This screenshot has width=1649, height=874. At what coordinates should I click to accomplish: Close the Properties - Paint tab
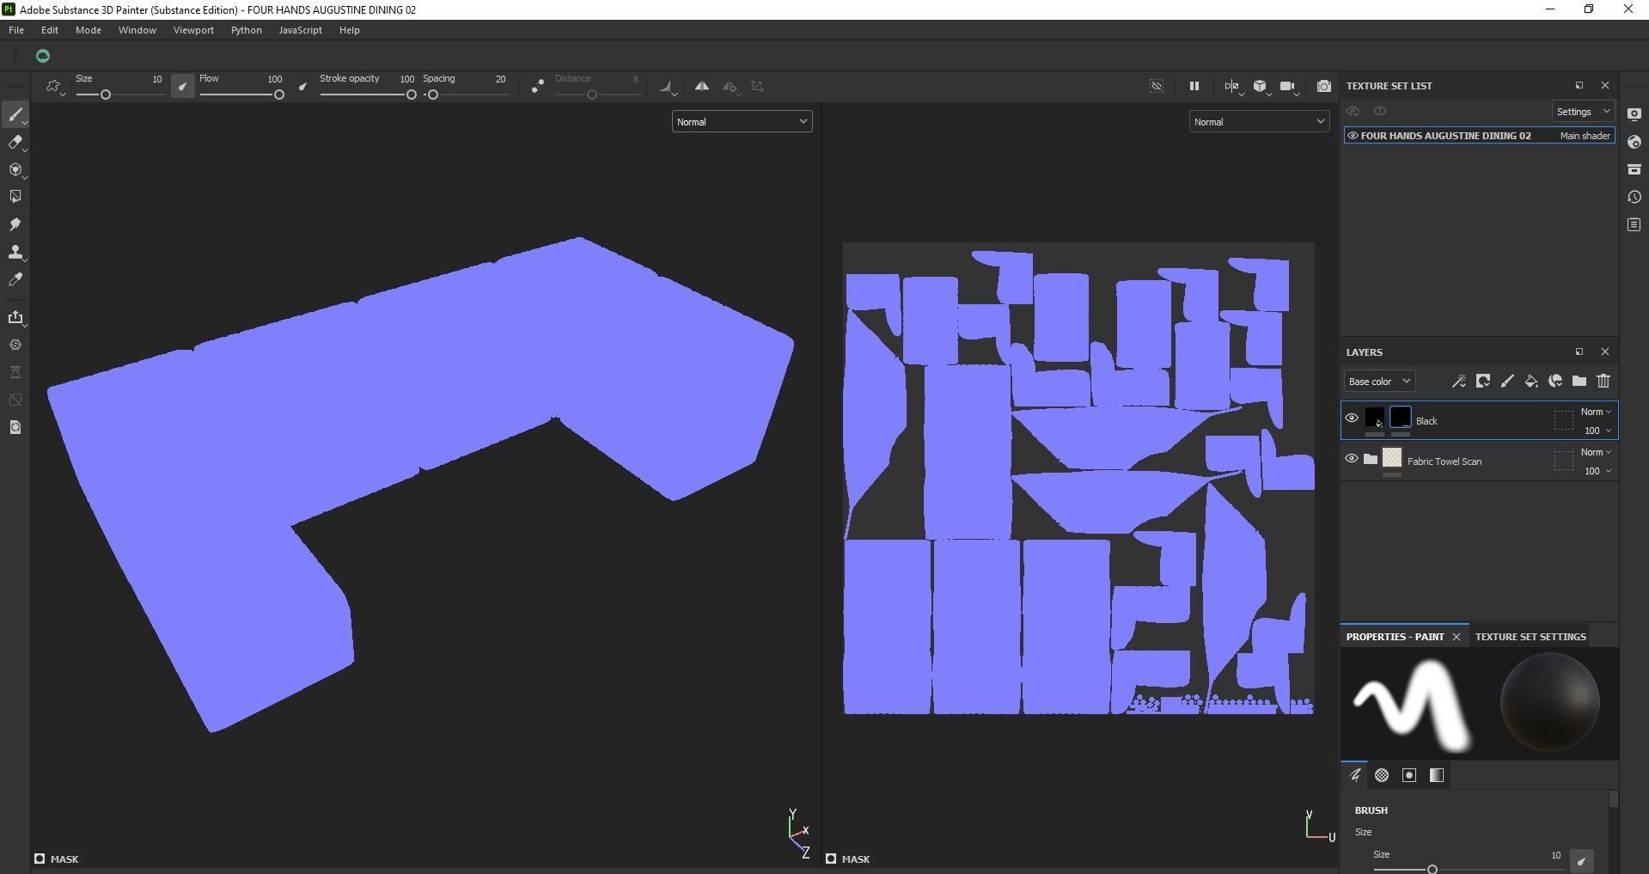pyautogui.click(x=1457, y=637)
